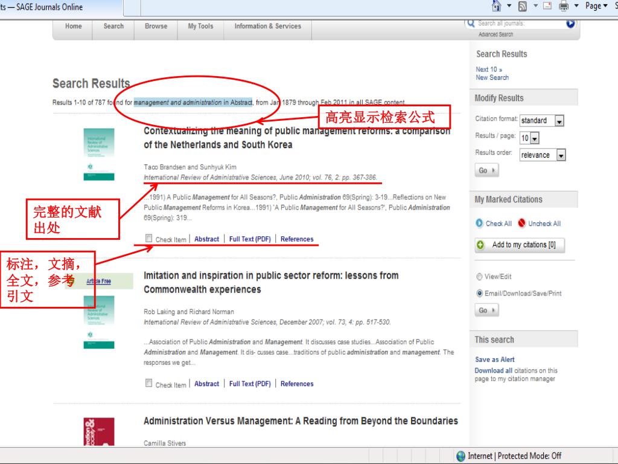Screen dimensions: 618x464
Task: Open the Results per page dropdown
Action: pos(530,138)
